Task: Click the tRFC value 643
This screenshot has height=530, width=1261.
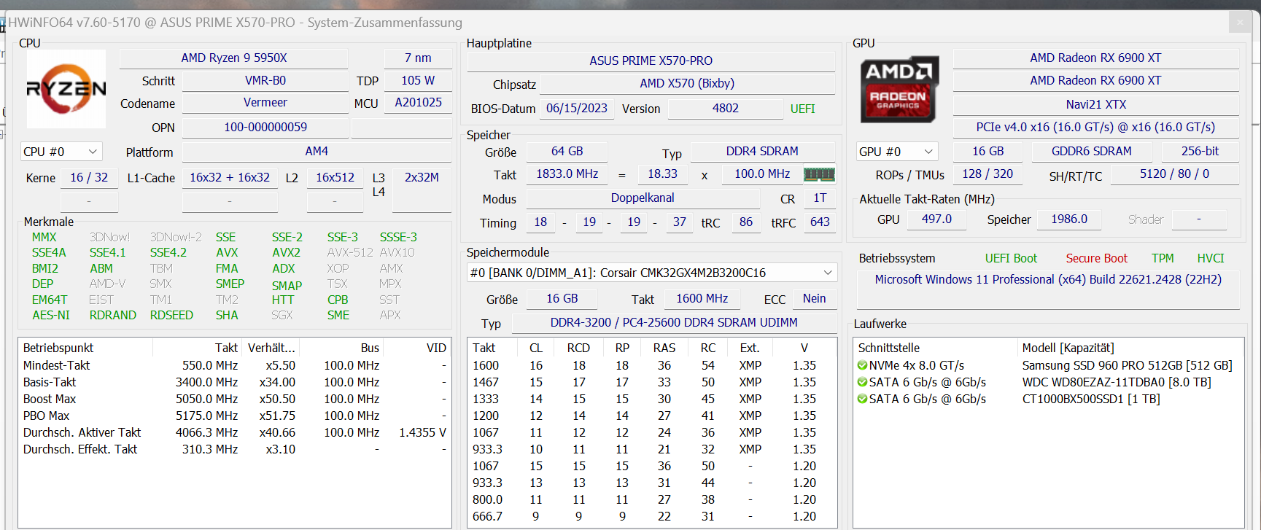Action: point(820,222)
